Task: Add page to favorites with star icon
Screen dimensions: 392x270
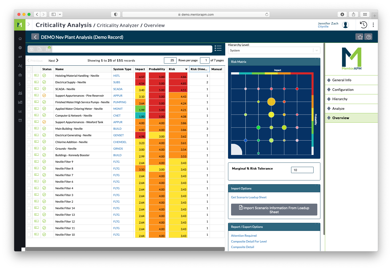Action: (360, 37)
